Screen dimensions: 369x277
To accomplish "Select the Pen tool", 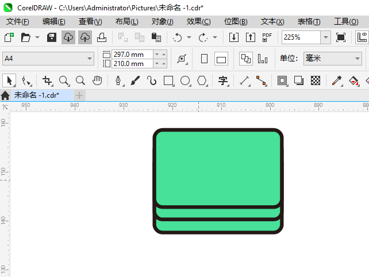I will pos(118,80).
